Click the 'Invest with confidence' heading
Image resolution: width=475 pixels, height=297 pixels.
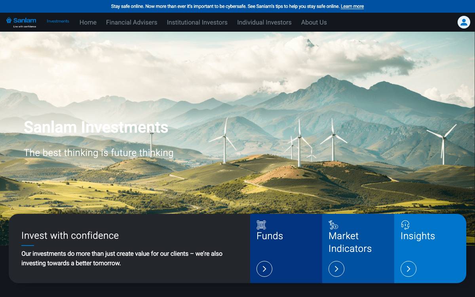(x=70, y=235)
